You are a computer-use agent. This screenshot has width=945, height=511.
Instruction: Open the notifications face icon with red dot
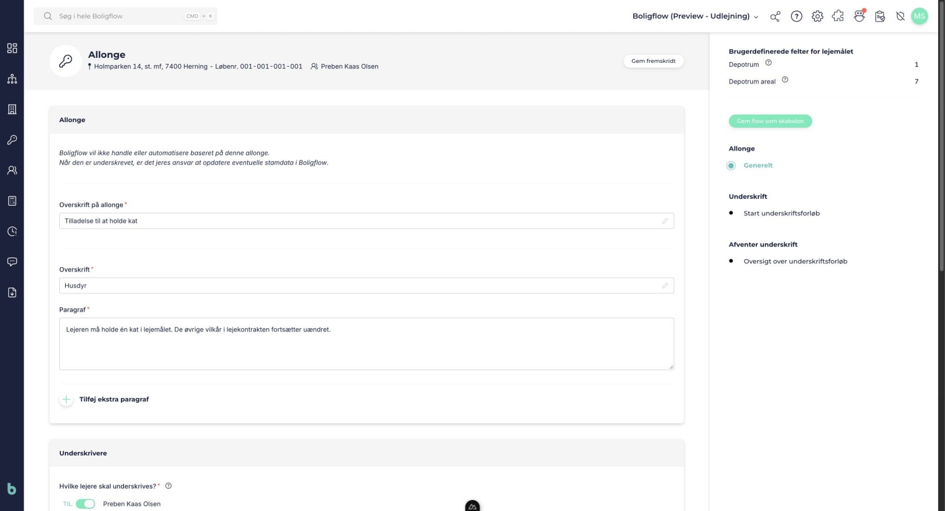859,16
